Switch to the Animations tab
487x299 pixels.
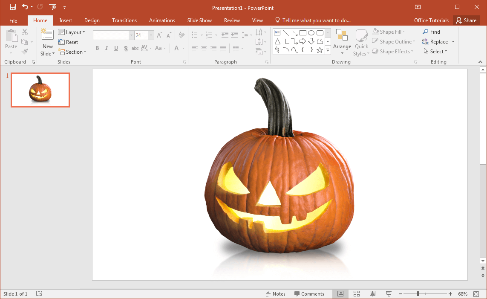click(162, 20)
